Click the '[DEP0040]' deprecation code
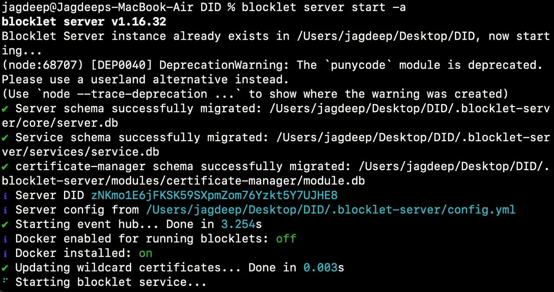Image resolution: width=554 pixels, height=292 pixels. point(122,65)
